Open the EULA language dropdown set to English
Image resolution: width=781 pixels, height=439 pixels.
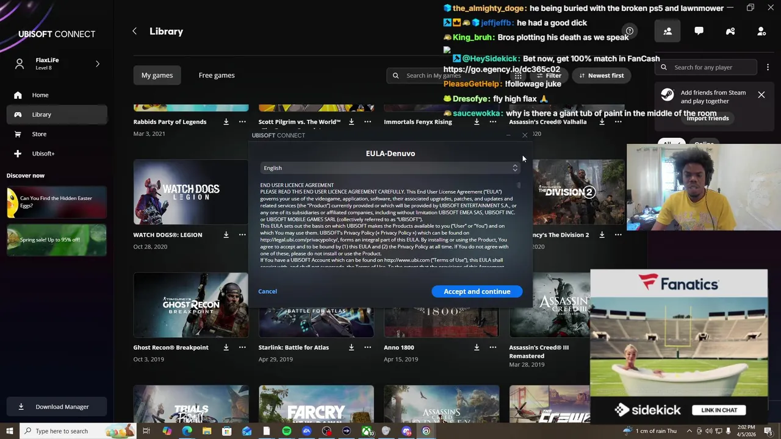pyautogui.click(x=390, y=168)
